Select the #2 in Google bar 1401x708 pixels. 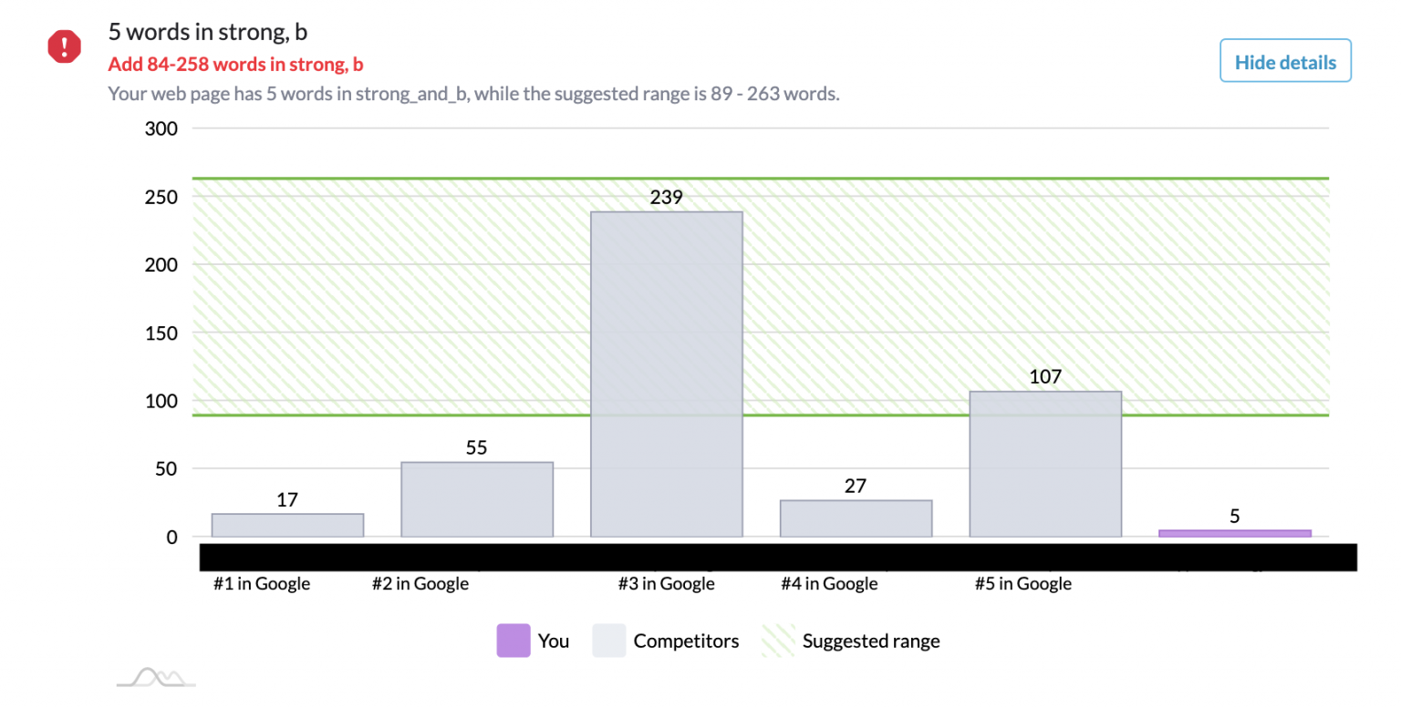coord(477,499)
